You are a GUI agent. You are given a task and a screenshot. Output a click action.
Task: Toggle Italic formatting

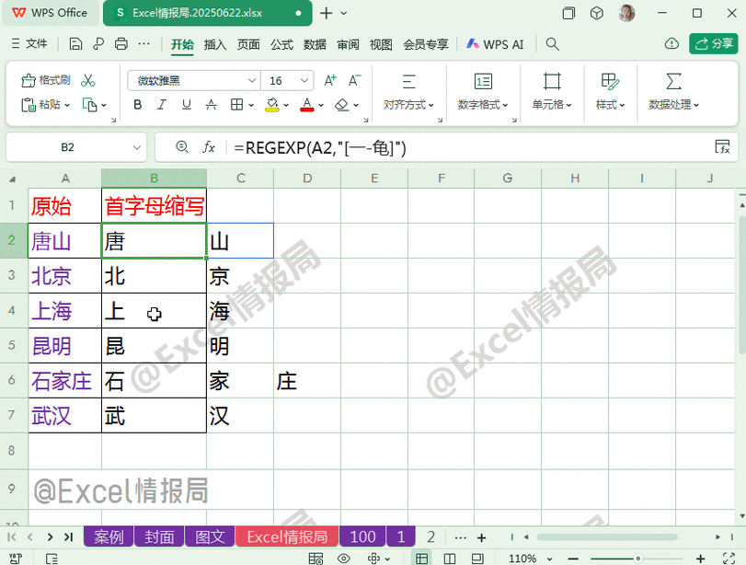click(x=162, y=105)
